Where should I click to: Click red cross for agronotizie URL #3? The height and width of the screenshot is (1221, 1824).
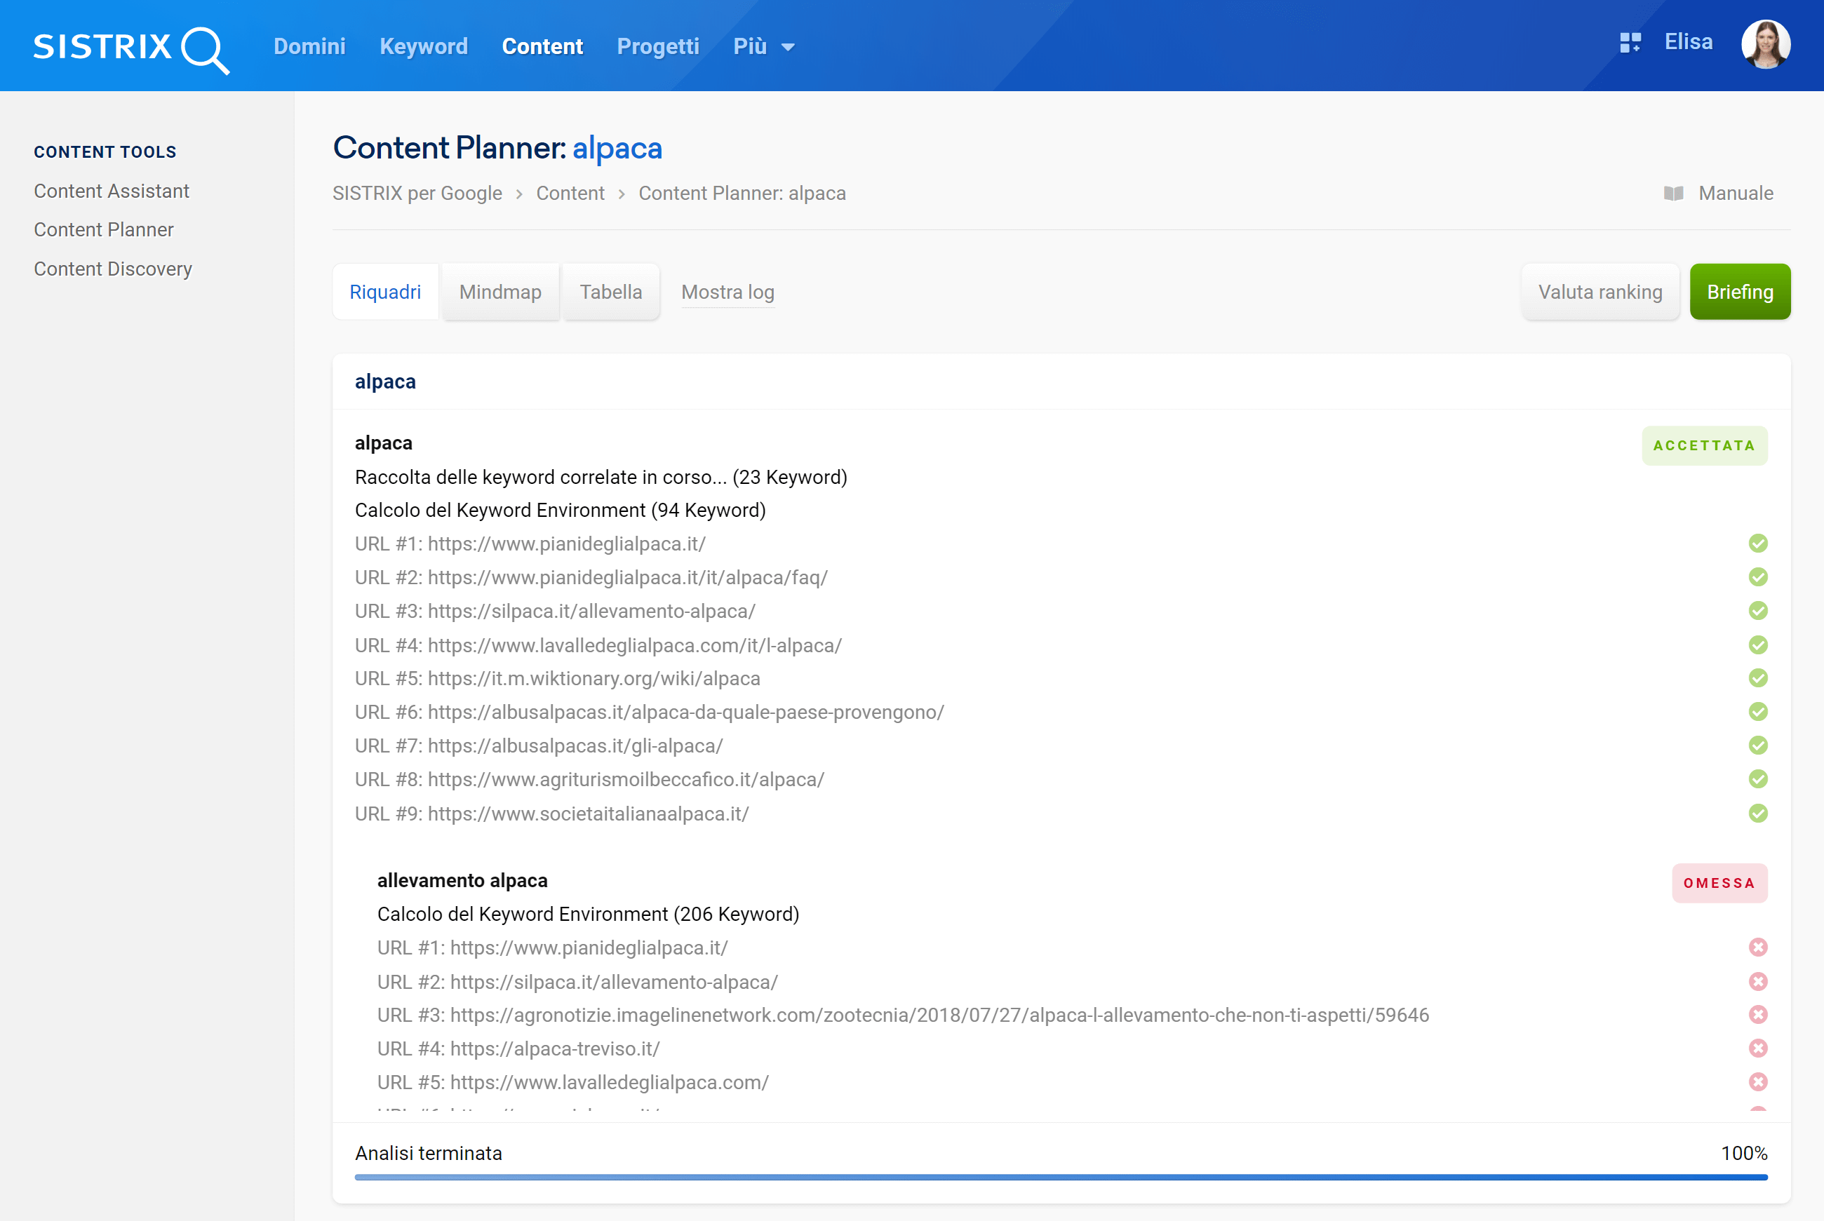coord(1758,1015)
